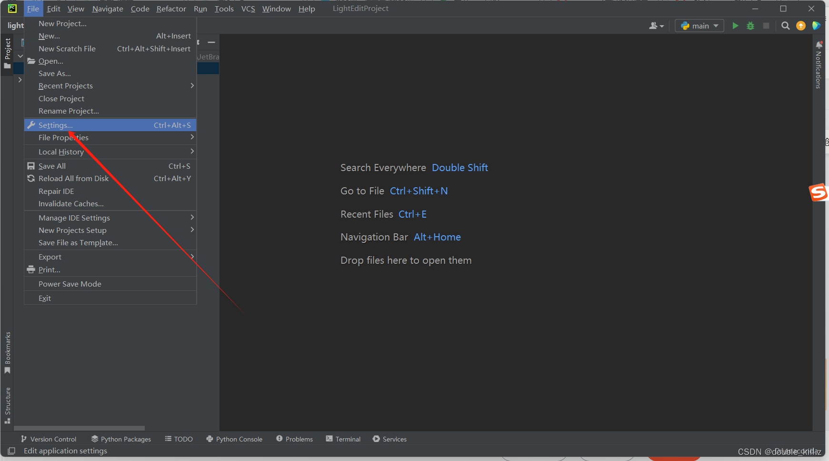Choose Rename Project...

(110, 111)
